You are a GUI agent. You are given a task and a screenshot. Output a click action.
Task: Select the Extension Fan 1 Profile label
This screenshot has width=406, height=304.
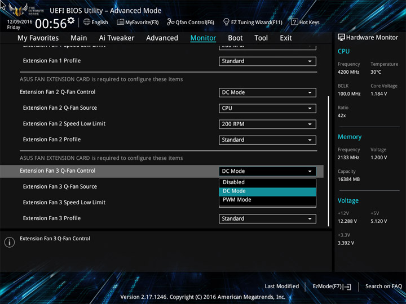[x=52, y=61]
